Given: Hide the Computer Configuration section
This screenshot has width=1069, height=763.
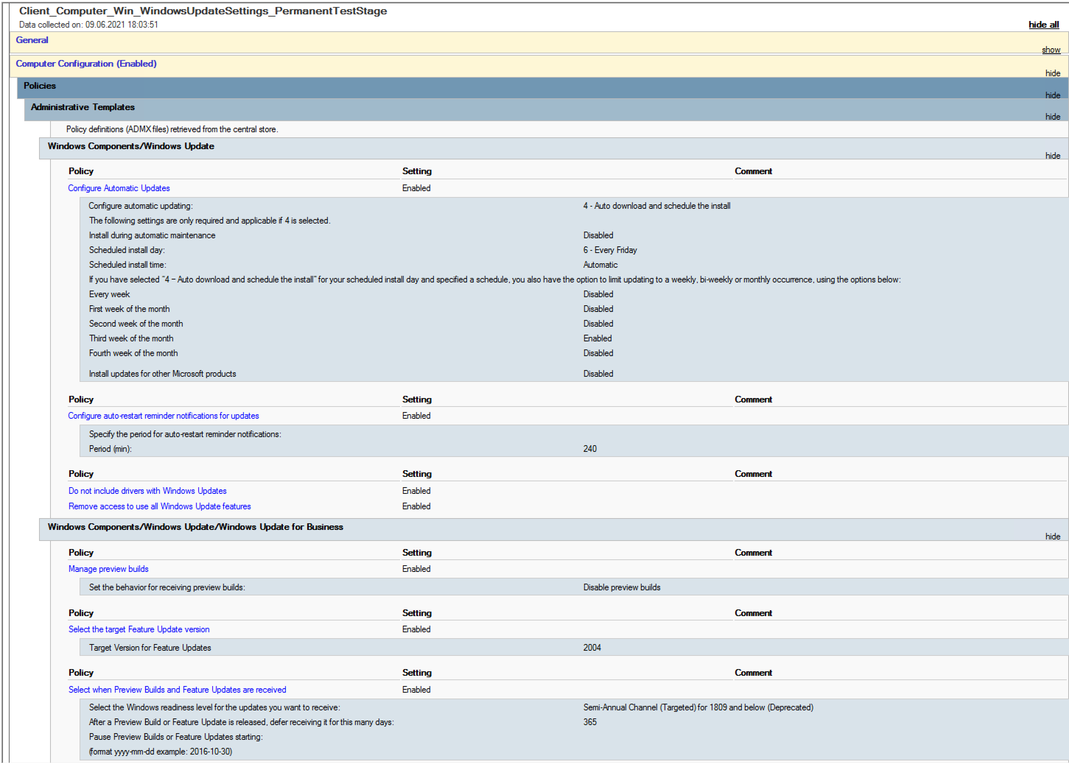Looking at the screenshot, I should point(1052,73).
